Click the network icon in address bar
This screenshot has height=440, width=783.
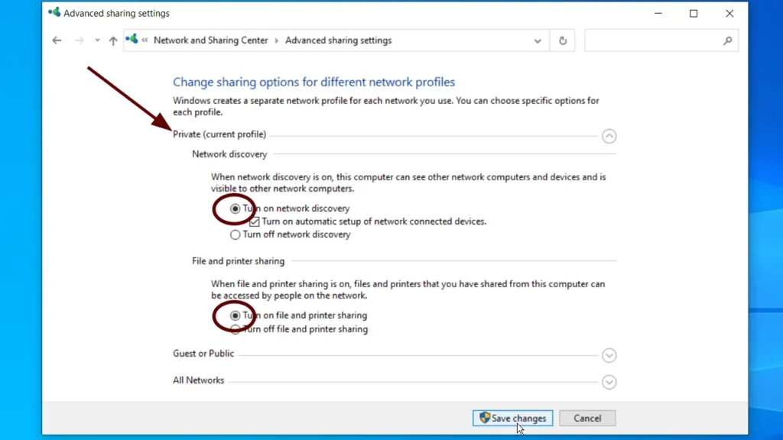pos(132,40)
